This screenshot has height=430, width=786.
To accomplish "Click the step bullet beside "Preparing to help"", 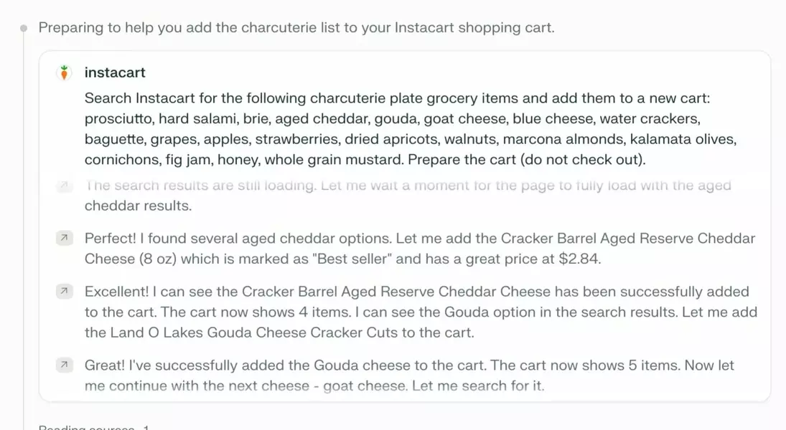I will point(24,29).
